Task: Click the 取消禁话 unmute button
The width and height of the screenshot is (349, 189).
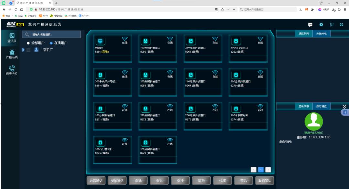Action: coord(265,181)
